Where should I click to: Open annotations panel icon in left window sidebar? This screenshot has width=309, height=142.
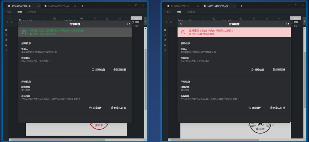click(x=6, y=40)
